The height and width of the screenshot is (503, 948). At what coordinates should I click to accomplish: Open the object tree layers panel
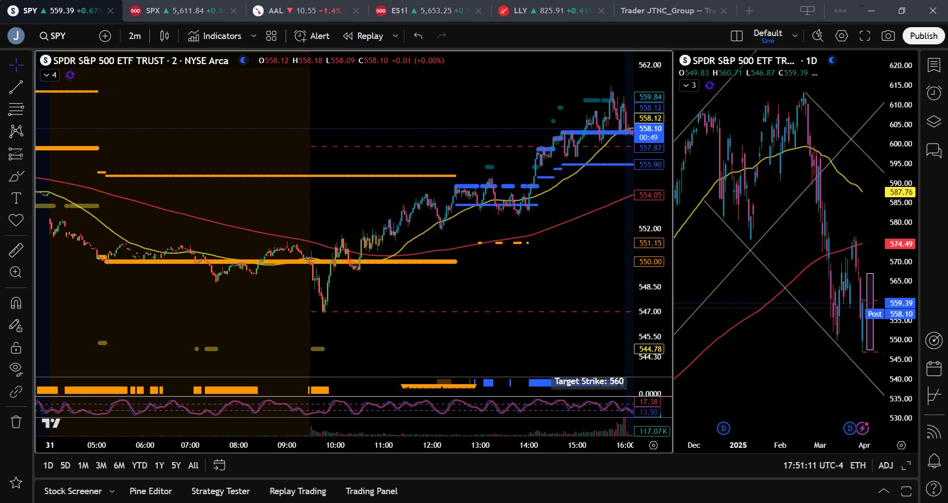click(x=934, y=121)
